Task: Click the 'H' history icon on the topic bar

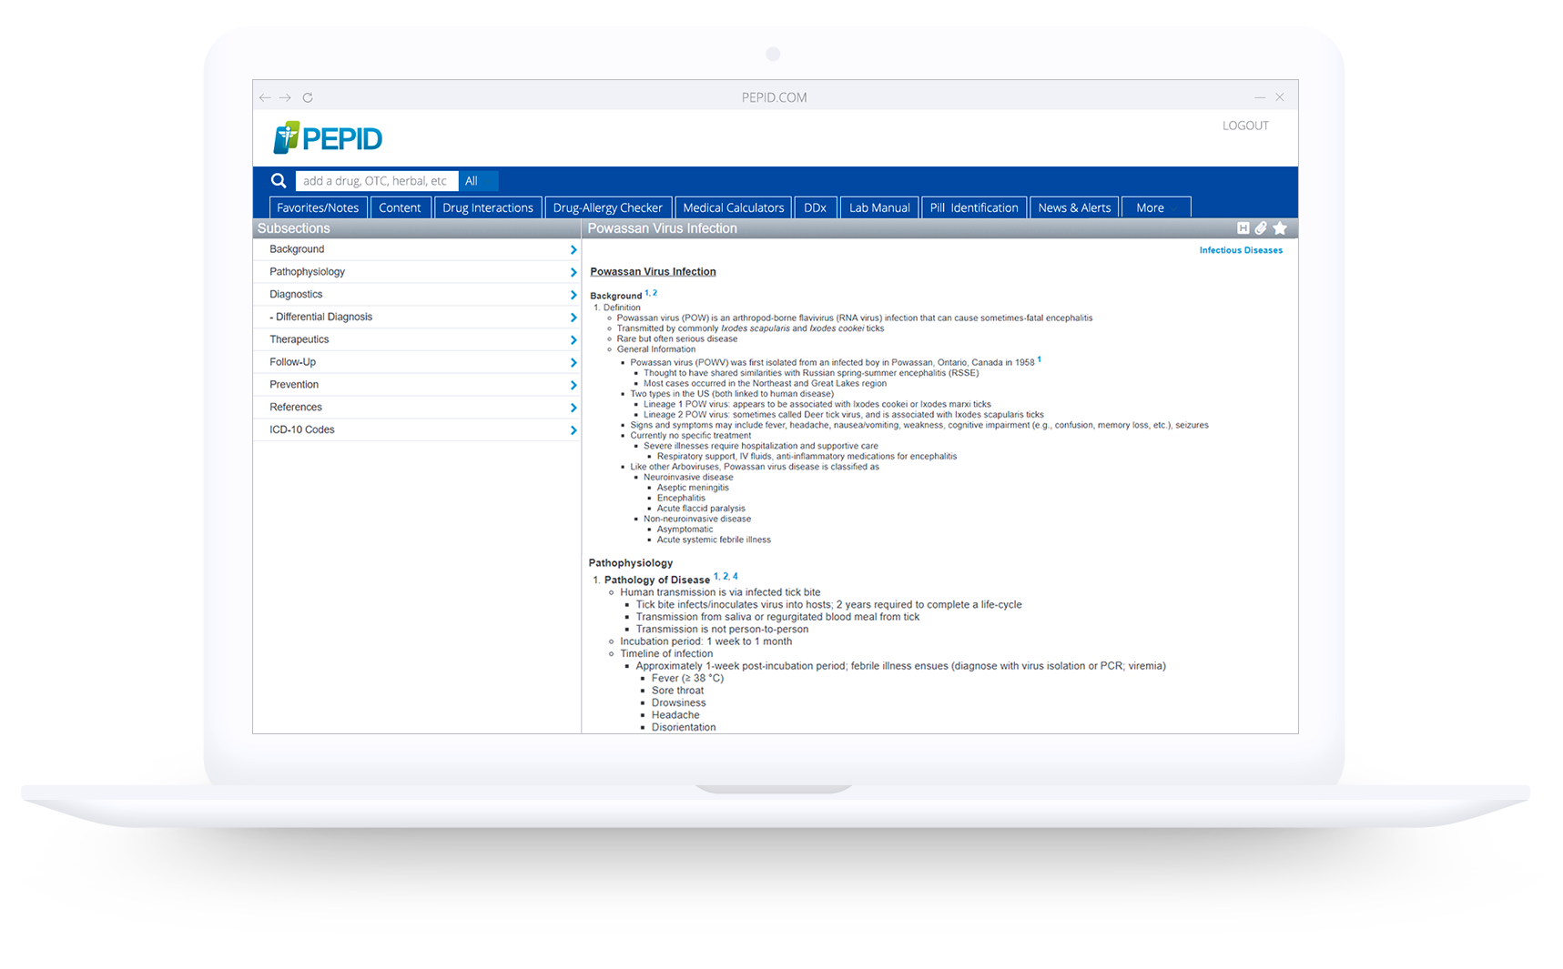Action: [x=1243, y=228]
